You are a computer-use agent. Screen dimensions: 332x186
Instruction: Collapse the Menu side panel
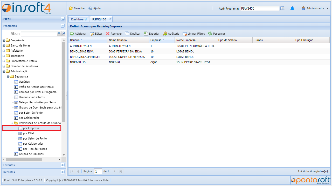[63, 19]
